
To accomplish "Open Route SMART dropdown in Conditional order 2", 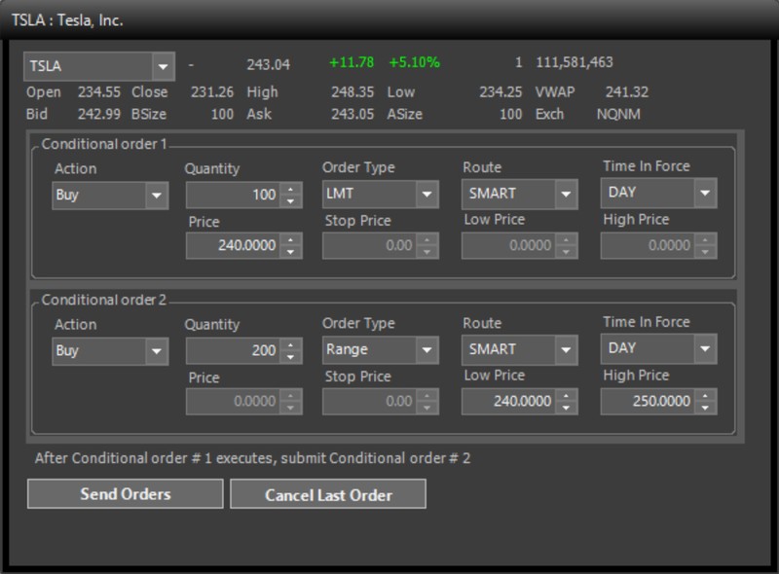I will [x=566, y=349].
